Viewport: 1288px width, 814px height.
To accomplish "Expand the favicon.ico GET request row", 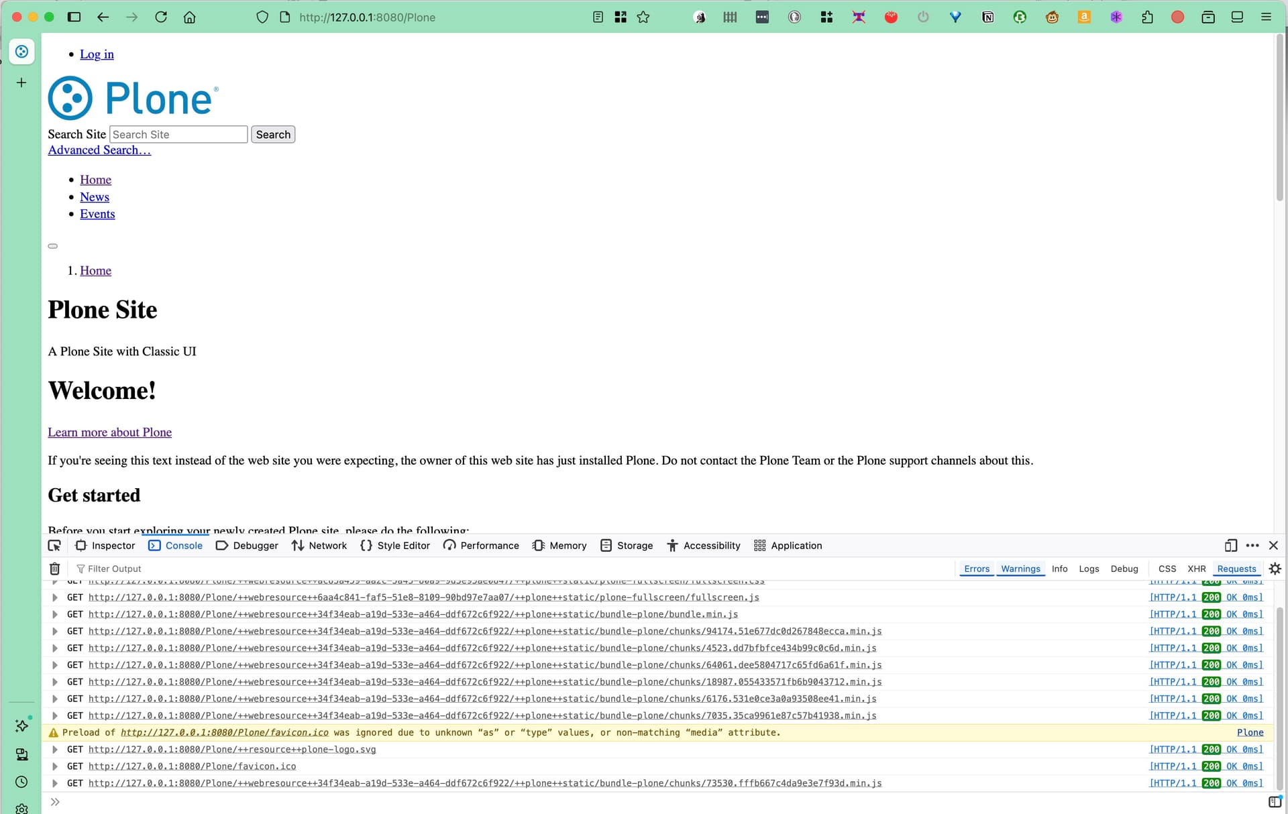I will tap(55, 766).
